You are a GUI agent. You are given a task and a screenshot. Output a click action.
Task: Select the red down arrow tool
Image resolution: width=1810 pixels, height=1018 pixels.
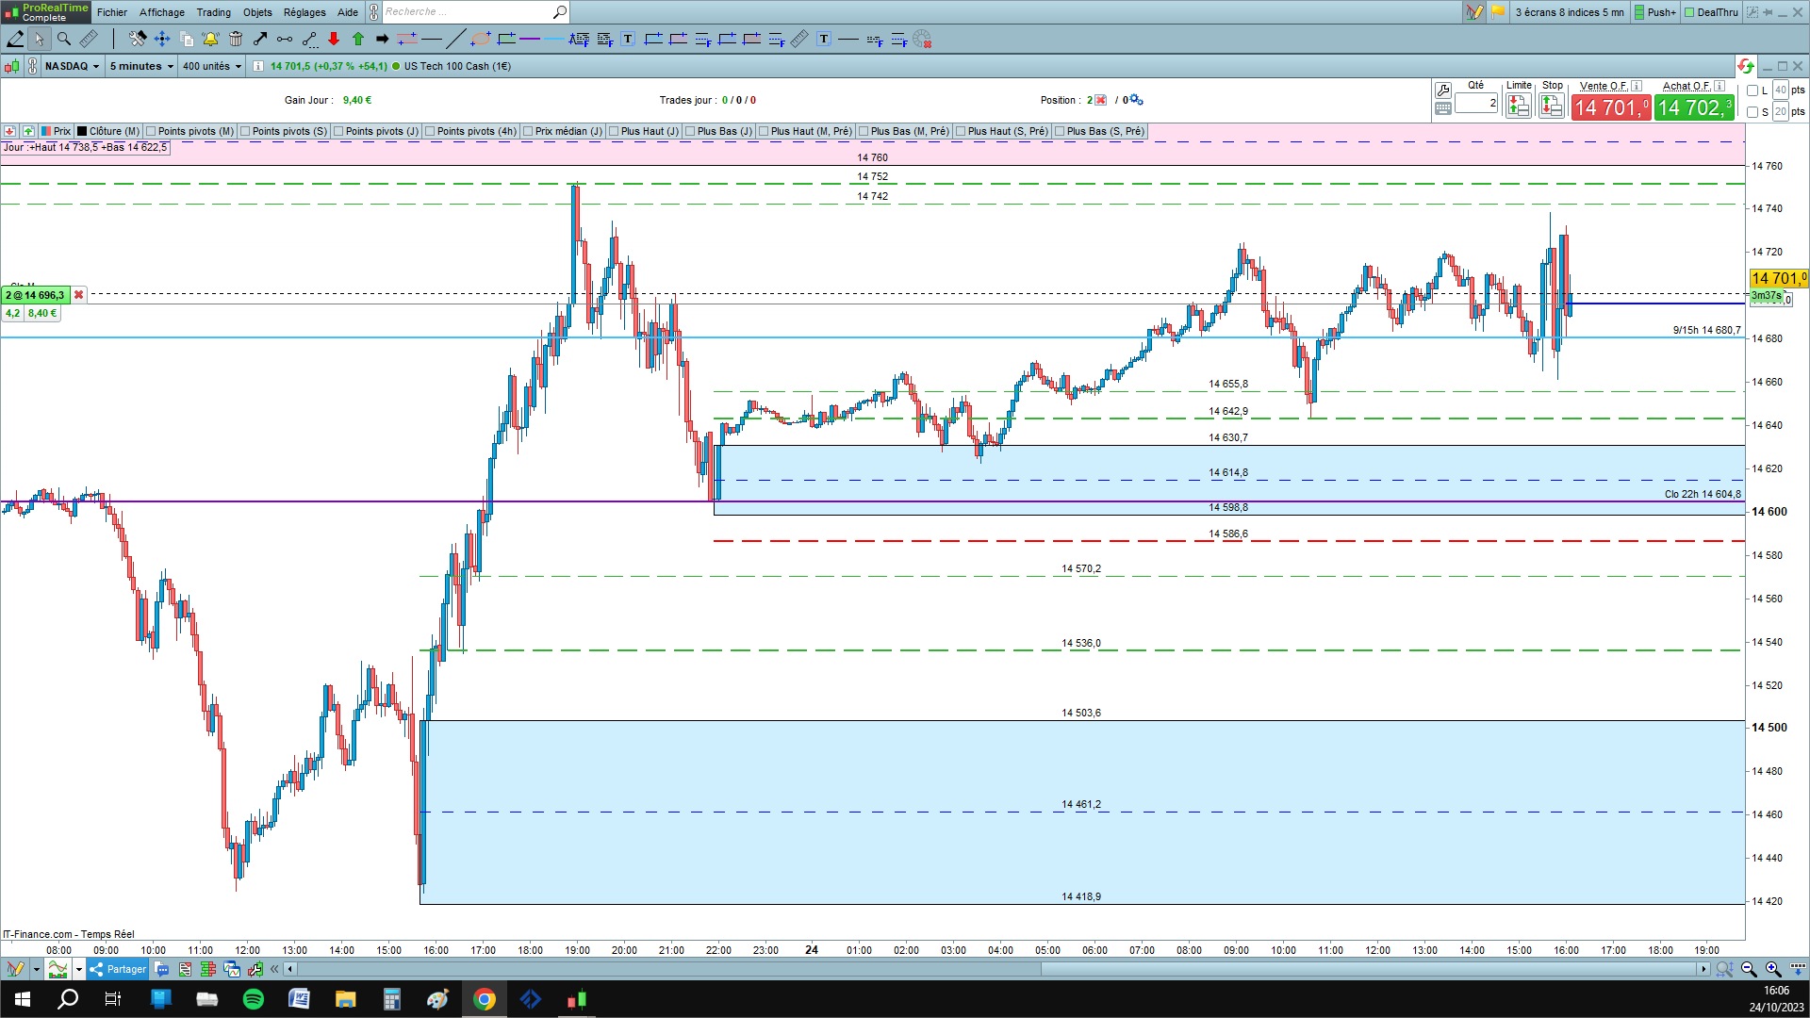(334, 39)
